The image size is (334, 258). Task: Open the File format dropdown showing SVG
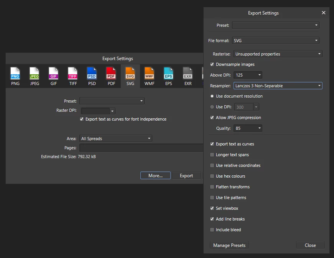[275, 41]
